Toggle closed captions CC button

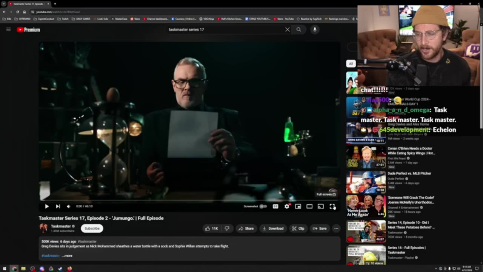(275, 206)
